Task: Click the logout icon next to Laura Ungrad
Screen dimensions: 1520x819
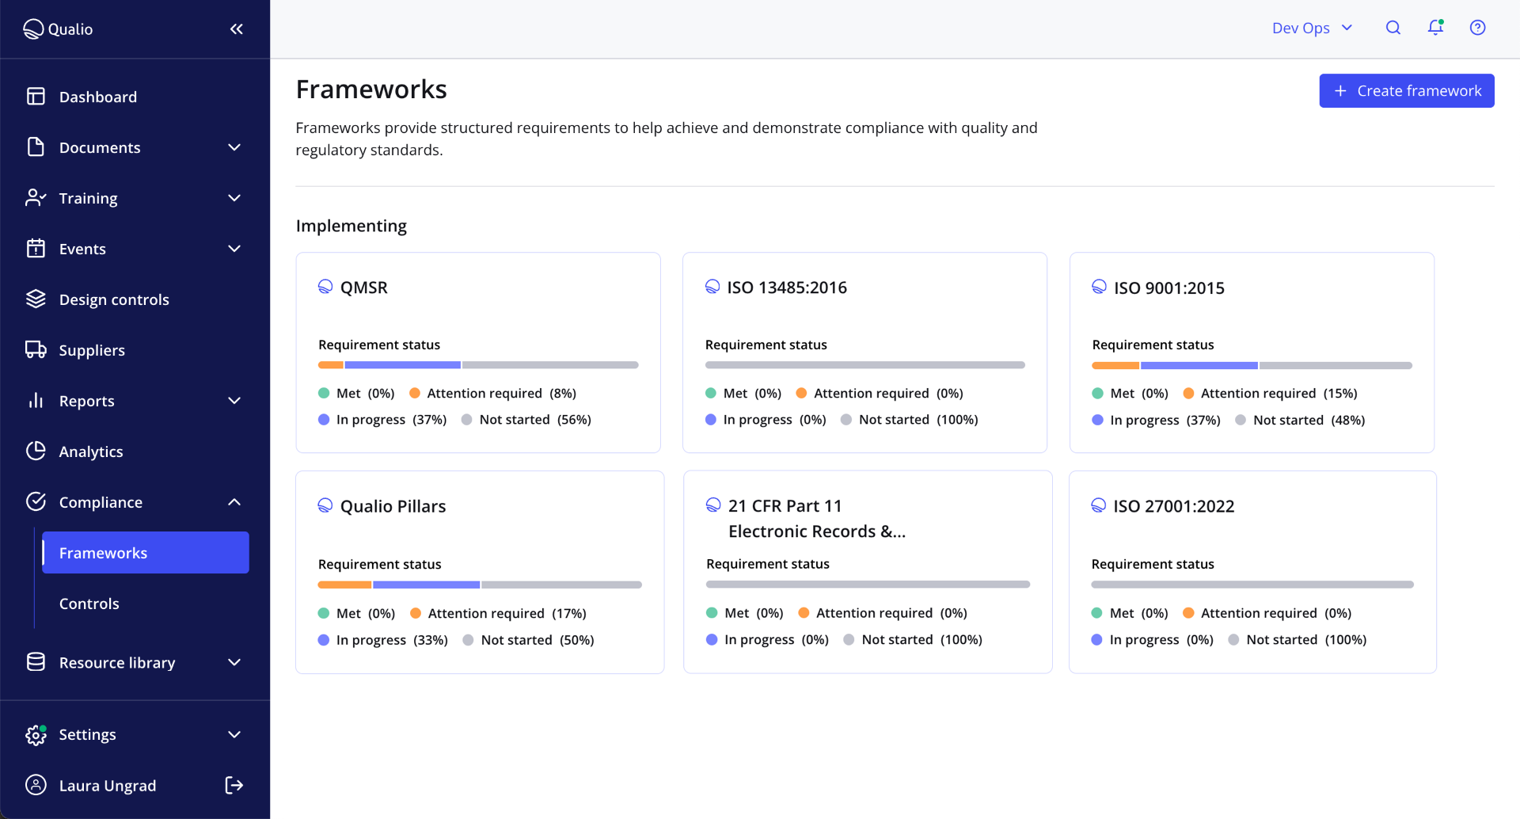Action: pyautogui.click(x=234, y=785)
